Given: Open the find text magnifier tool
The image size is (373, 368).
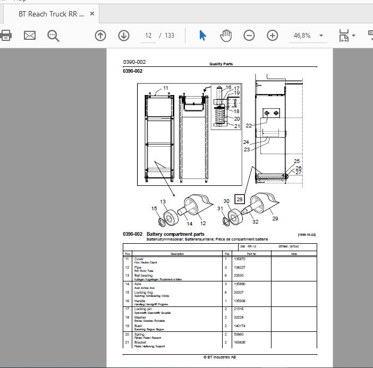Looking at the screenshot, I should coord(53,36).
